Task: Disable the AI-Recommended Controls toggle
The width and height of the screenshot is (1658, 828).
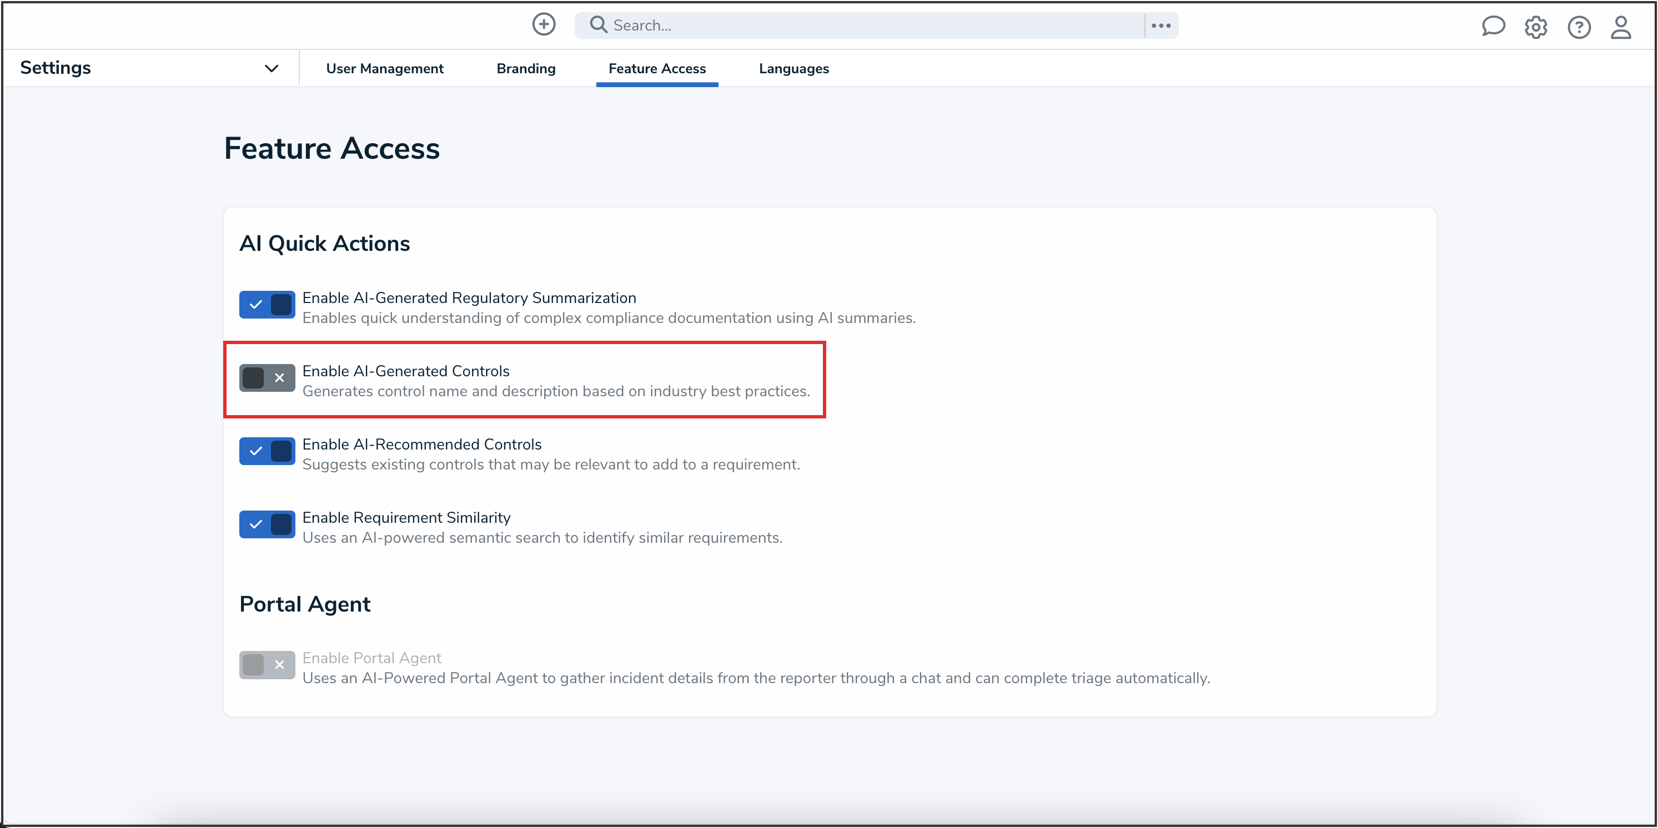Action: (x=267, y=451)
